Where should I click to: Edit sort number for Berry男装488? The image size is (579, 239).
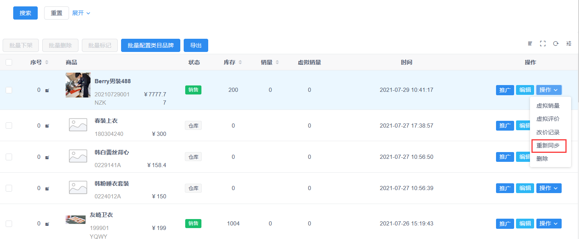click(x=47, y=90)
